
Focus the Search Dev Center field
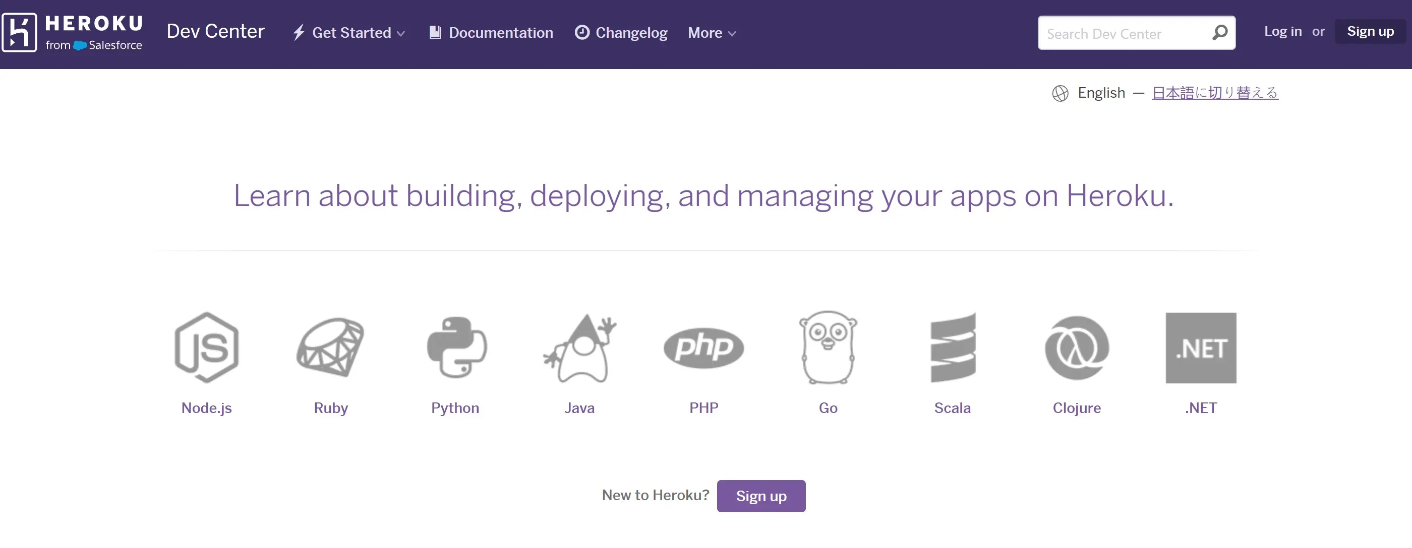[x=1136, y=33]
